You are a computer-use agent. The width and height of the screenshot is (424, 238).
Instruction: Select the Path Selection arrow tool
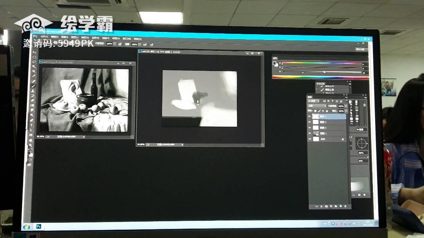[31, 130]
